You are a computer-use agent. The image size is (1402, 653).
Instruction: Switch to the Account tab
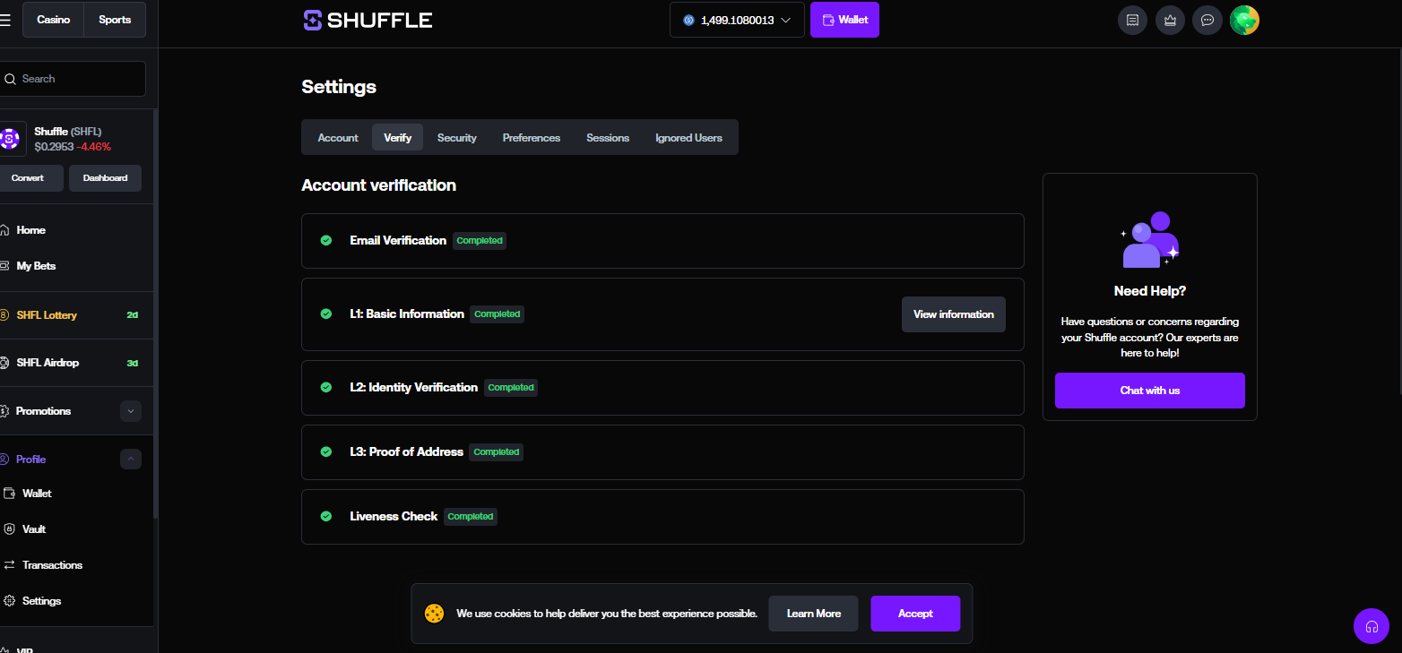coord(338,138)
